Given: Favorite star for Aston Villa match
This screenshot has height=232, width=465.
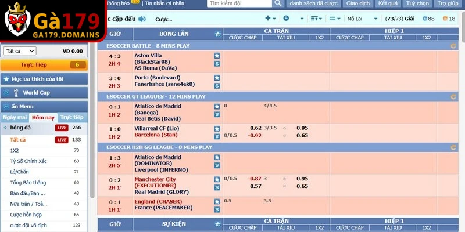Looking at the screenshot, I should pos(217,56).
